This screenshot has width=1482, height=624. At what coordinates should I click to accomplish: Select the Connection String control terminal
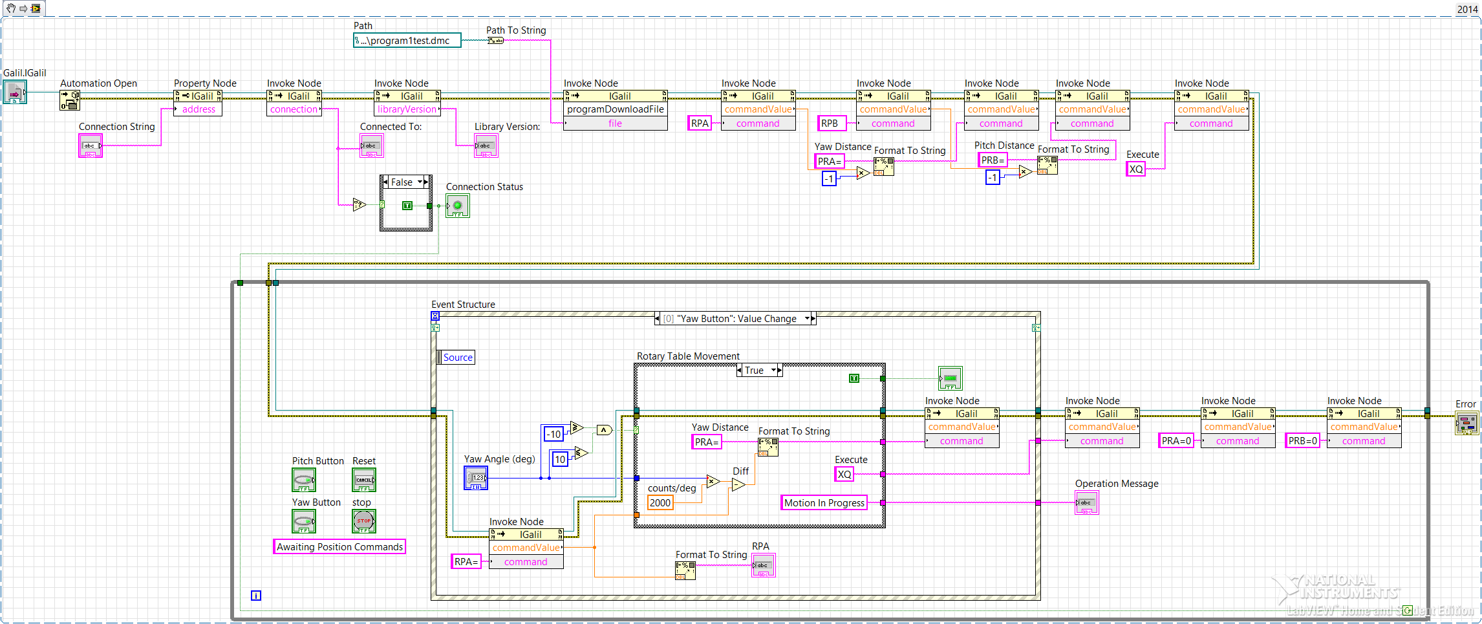[91, 145]
